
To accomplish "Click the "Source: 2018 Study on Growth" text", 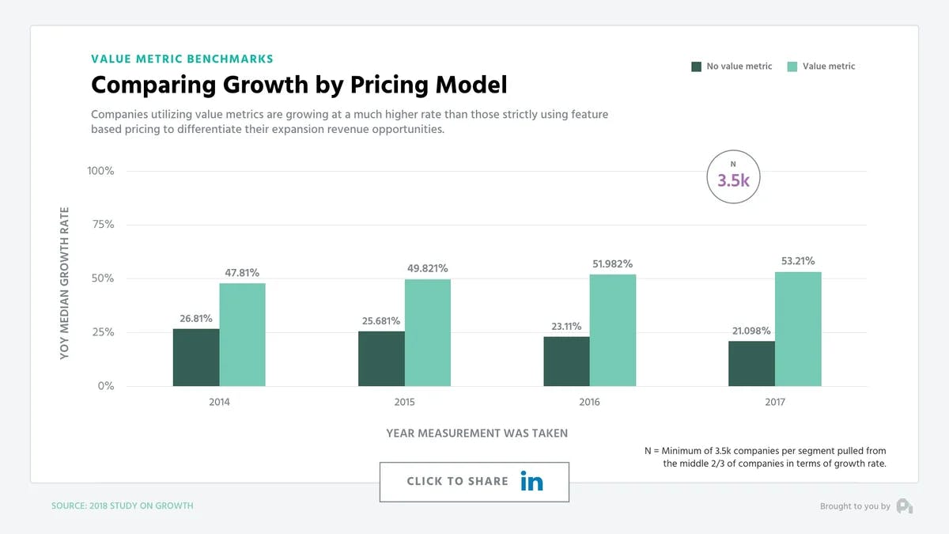I will click(x=123, y=506).
